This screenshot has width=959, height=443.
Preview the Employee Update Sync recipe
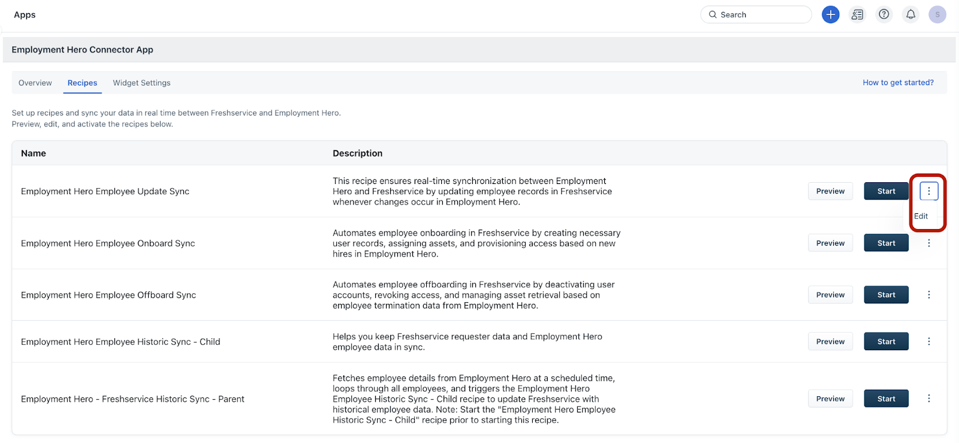[x=830, y=191]
